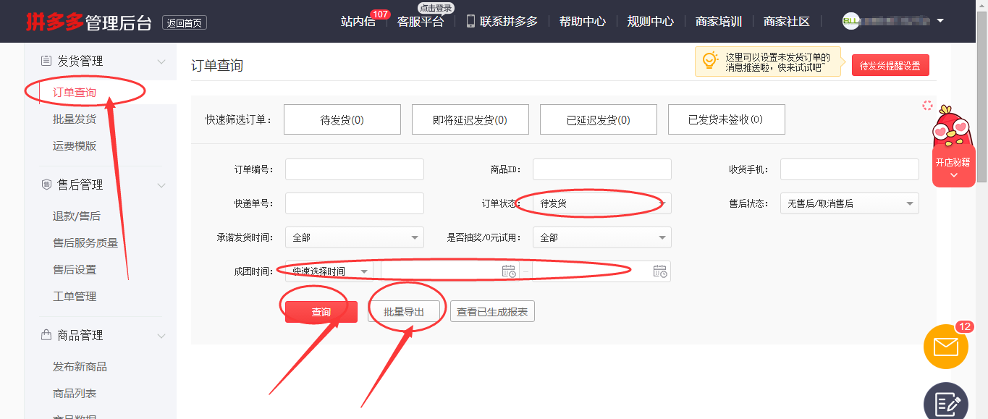This screenshot has height=419, width=988.
Task: Click the 商品ID input field
Action: click(602, 169)
